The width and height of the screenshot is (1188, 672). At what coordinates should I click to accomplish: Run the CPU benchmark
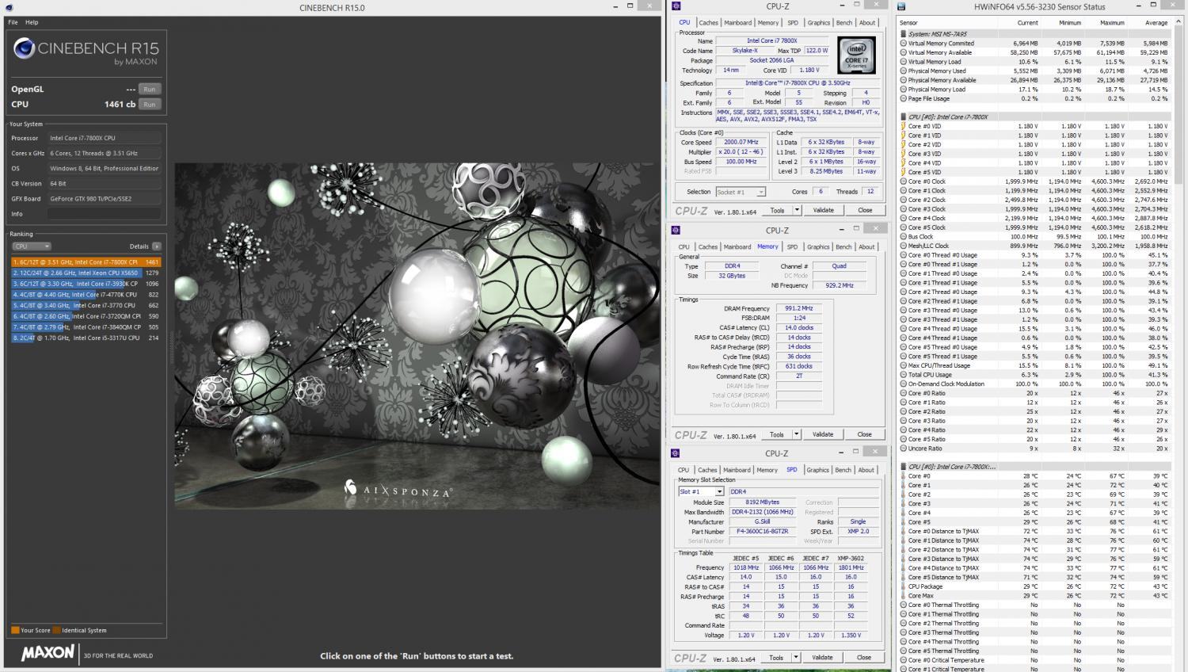pos(150,104)
